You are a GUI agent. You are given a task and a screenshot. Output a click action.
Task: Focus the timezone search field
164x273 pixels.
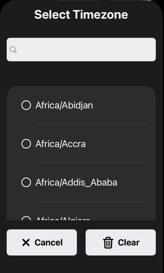point(85,50)
